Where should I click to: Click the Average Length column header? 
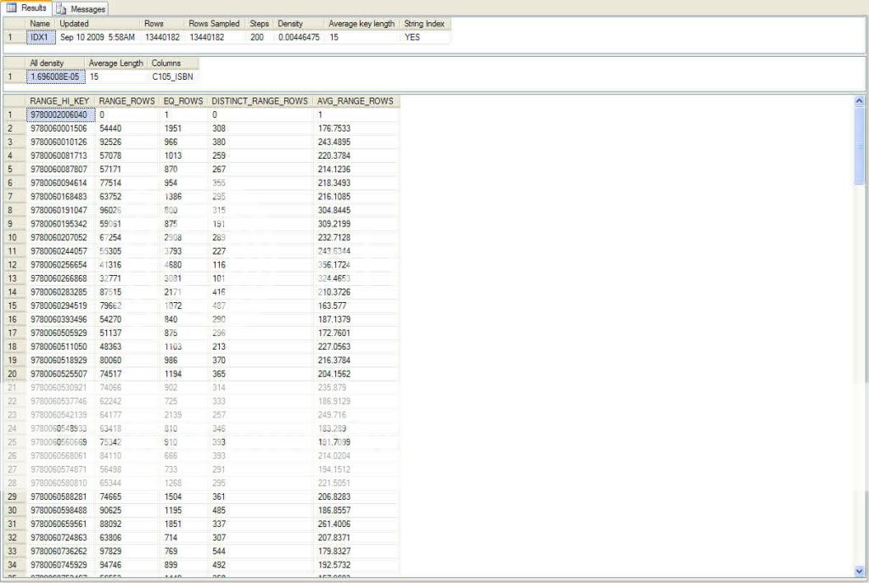coord(115,63)
